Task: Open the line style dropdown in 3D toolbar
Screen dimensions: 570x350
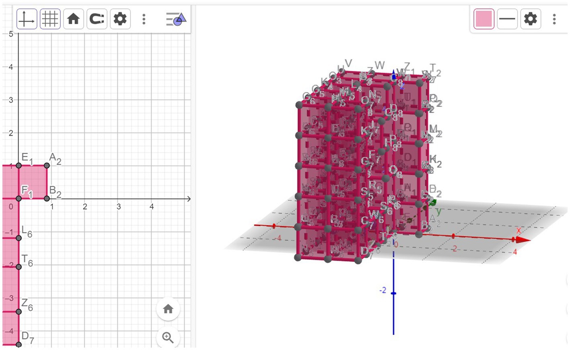Action: pos(507,19)
